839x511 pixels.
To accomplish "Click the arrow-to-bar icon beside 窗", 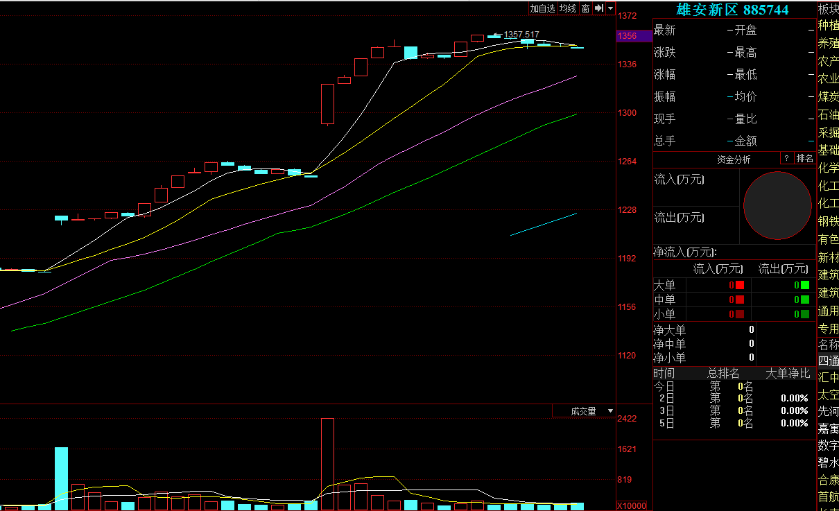I will point(599,8).
